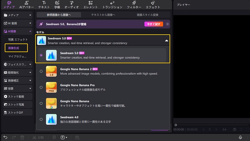Click the 分割 scissors tool
The image size is (250, 141).
click(x=38, y=138)
